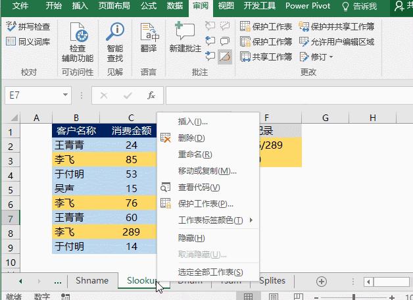Go to the previous comment
The height and width of the screenshot is (300, 413).
pos(210,41)
